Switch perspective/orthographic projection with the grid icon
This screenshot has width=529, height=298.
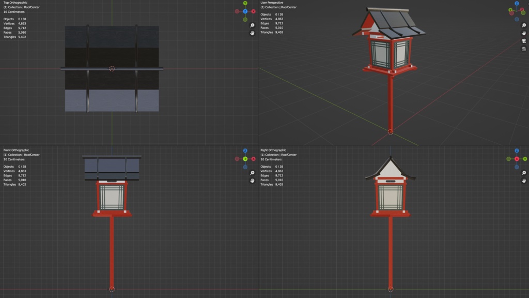point(524,49)
